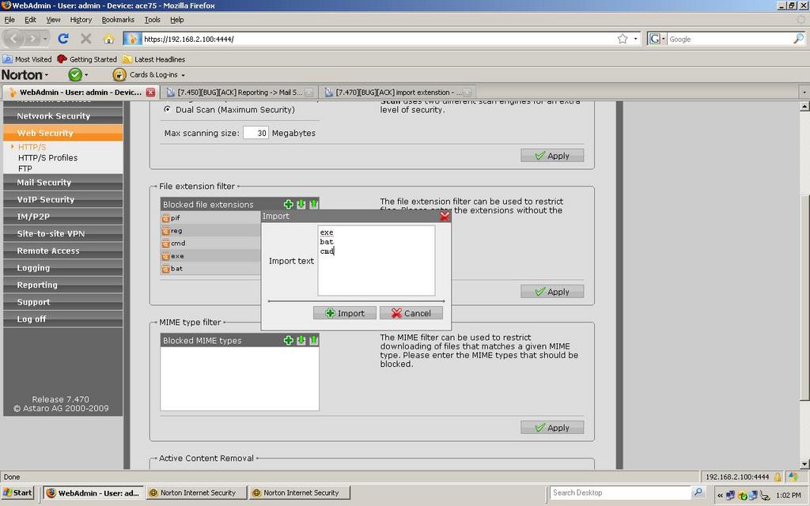Click Log off in sidebar
Image resolution: width=810 pixels, height=506 pixels.
(x=63, y=319)
